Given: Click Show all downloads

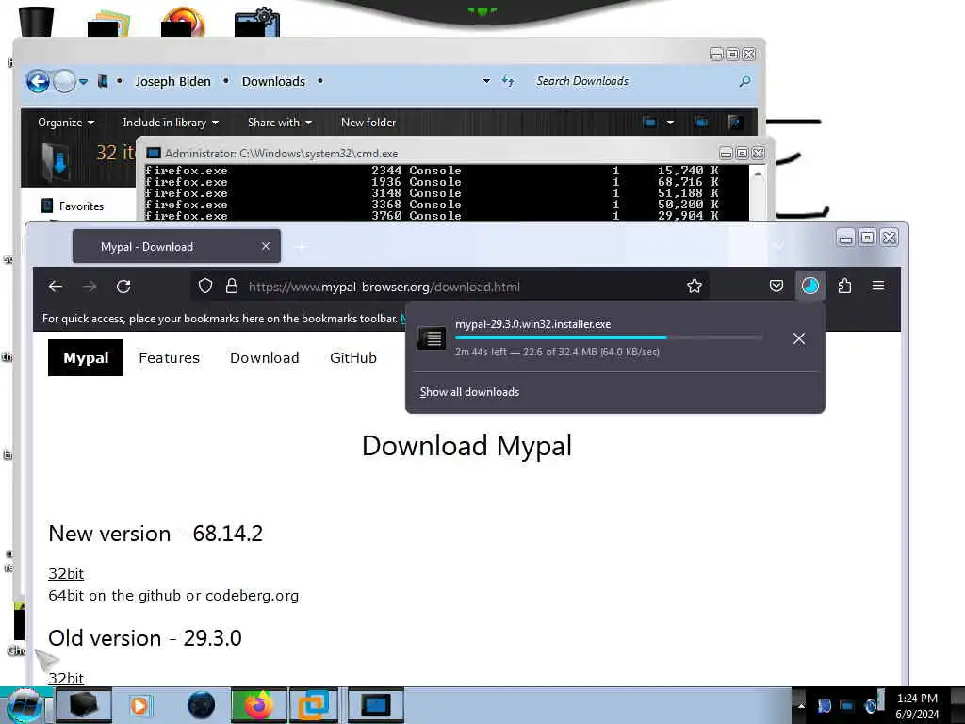Looking at the screenshot, I should 469,392.
